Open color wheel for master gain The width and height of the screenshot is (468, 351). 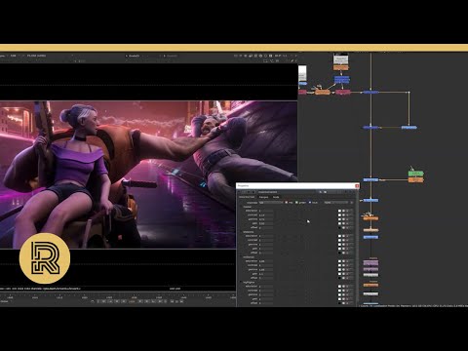pyautogui.click(x=343, y=223)
